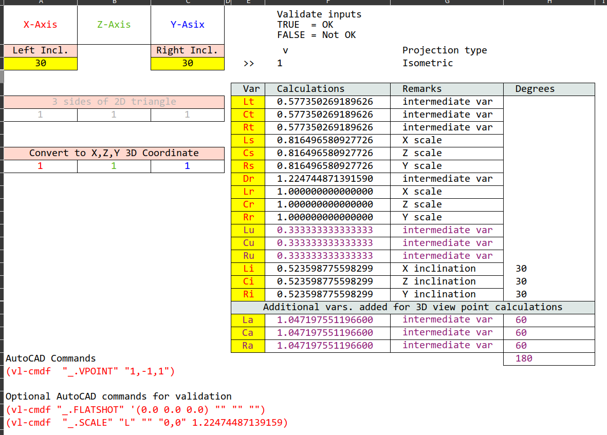Select the Lr variable cell
This screenshot has height=435, width=607.
248,192
